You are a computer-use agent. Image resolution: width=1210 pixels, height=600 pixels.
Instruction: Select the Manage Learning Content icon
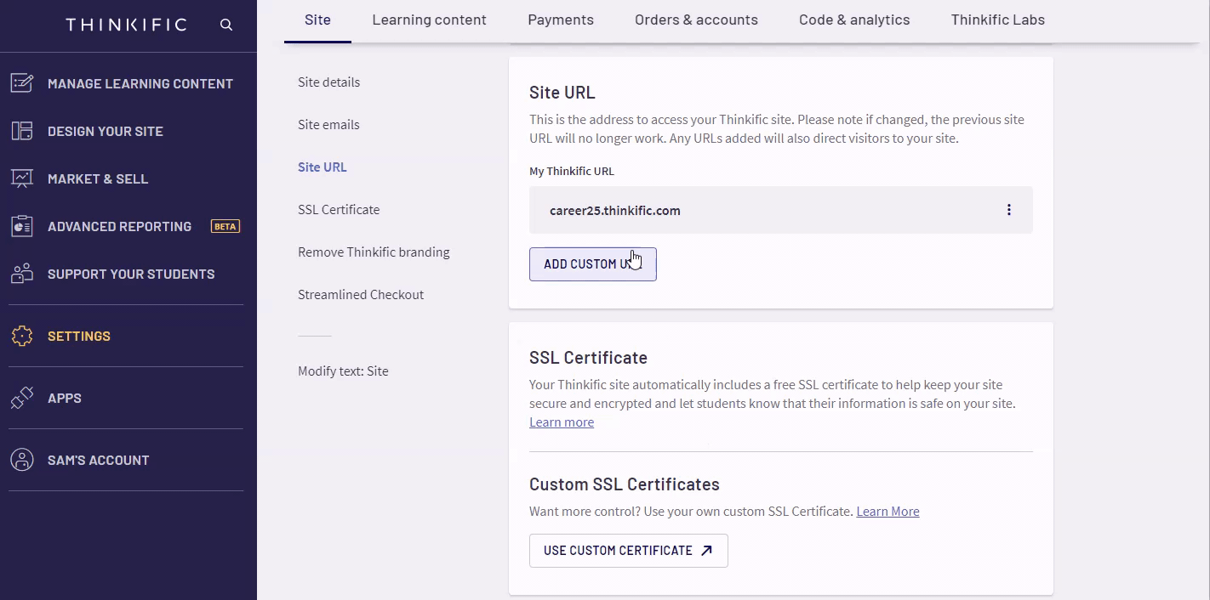coord(21,82)
